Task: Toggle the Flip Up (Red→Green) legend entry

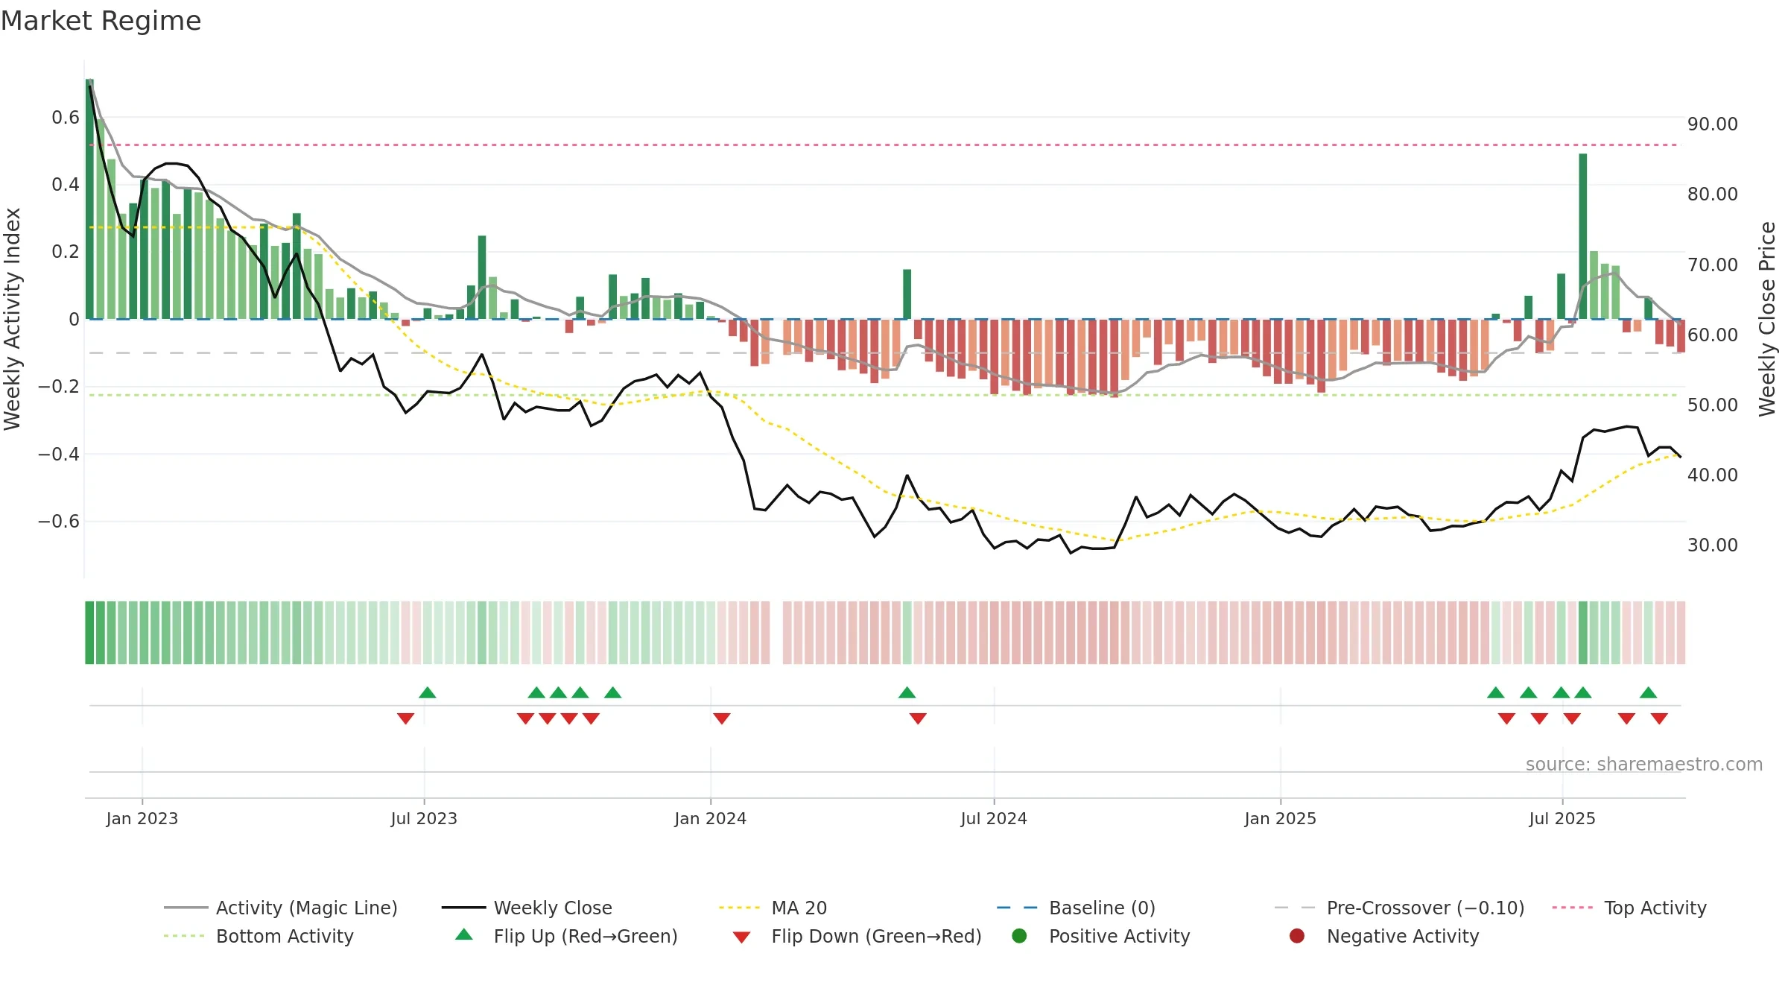Action: click(566, 936)
